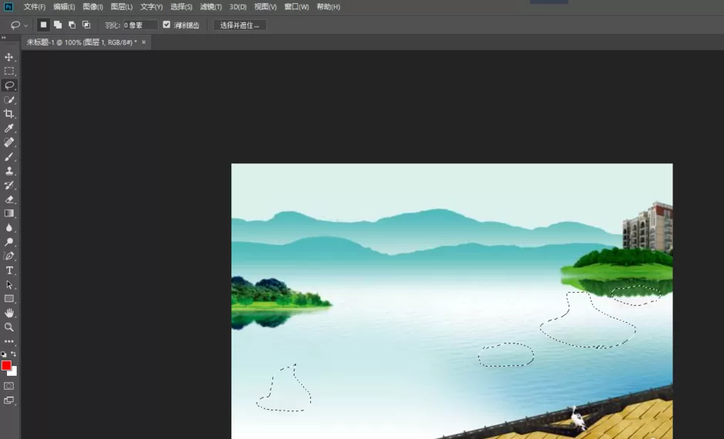The width and height of the screenshot is (724, 439).
Task: Open the 窗口(W) menu
Action: click(296, 7)
